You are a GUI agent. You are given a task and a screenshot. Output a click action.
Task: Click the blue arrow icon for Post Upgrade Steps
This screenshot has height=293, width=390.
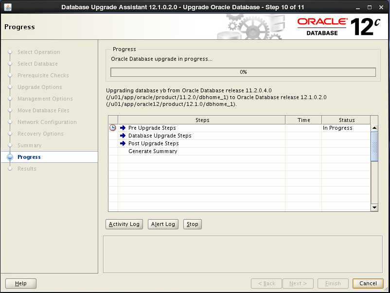pos(123,143)
